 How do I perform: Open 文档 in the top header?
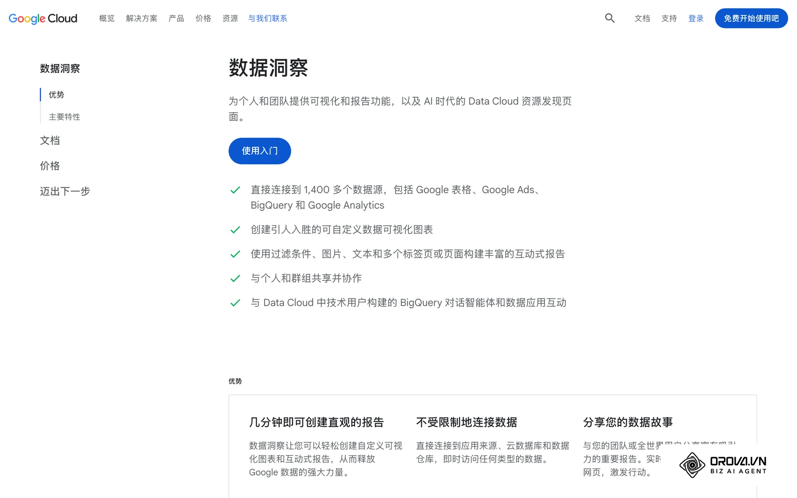642,18
